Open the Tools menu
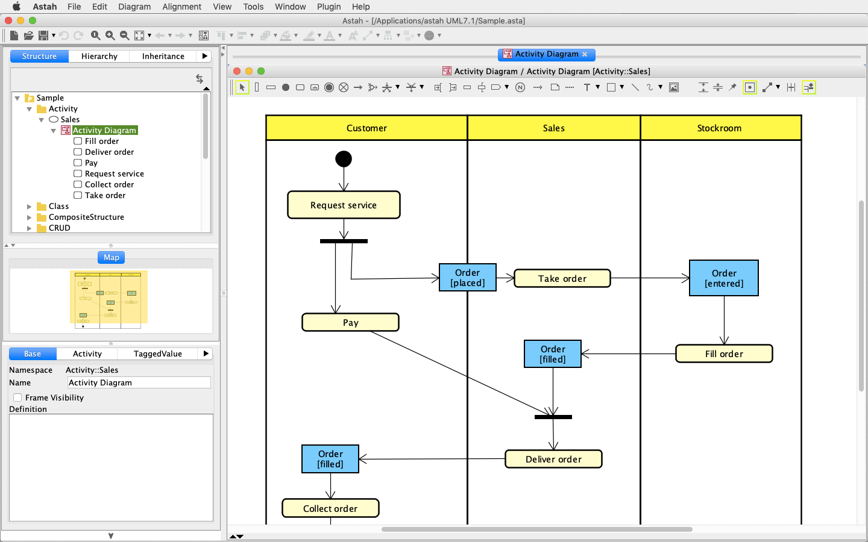The image size is (868, 542). pos(253,7)
